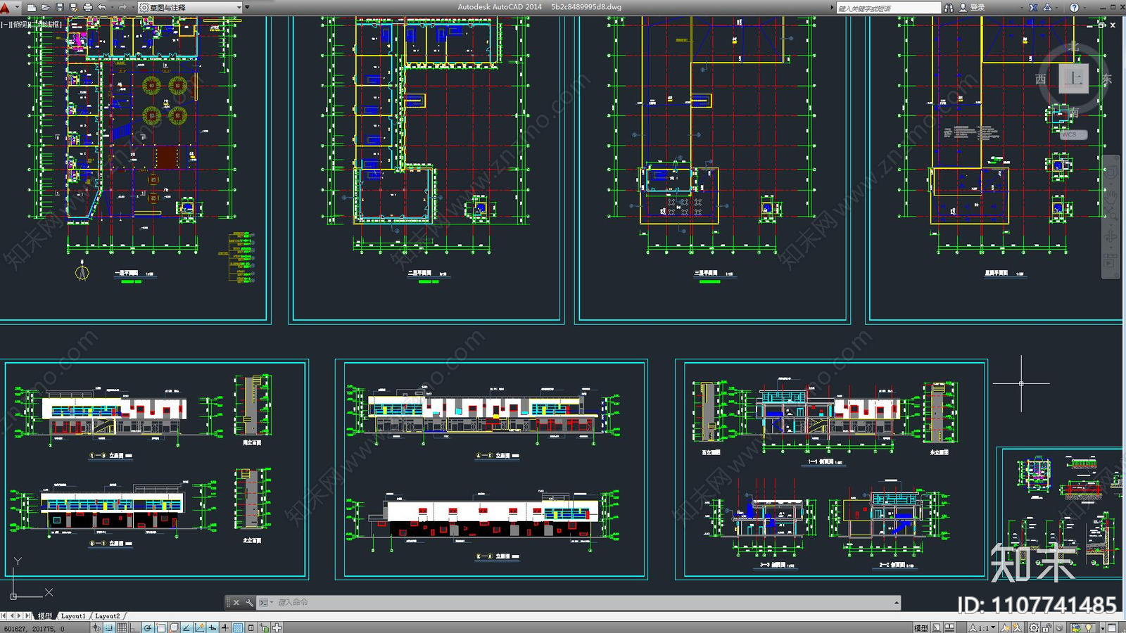
Task: Open the 俯视 view controls menu
Action: pos(21,24)
